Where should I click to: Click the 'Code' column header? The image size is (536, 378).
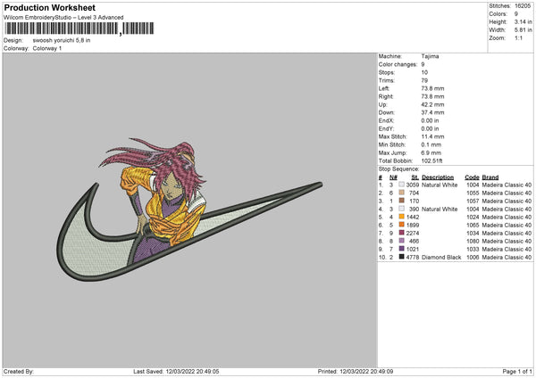[x=472, y=177]
